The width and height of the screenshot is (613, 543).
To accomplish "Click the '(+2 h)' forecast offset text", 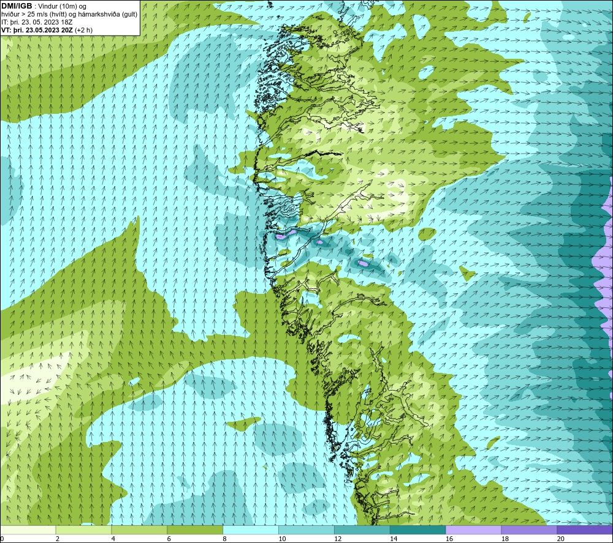I will [x=83, y=30].
